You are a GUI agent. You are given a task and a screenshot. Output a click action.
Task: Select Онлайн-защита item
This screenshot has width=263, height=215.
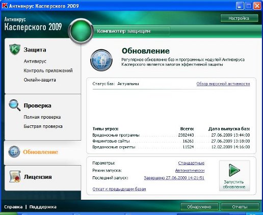pyautogui.click(x=40, y=80)
